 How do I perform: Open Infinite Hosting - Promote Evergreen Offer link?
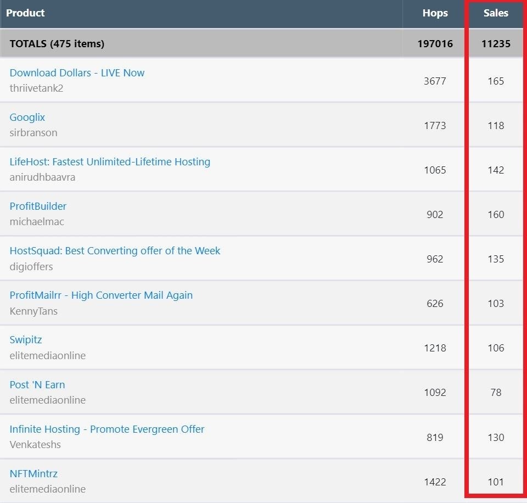click(107, 429)
